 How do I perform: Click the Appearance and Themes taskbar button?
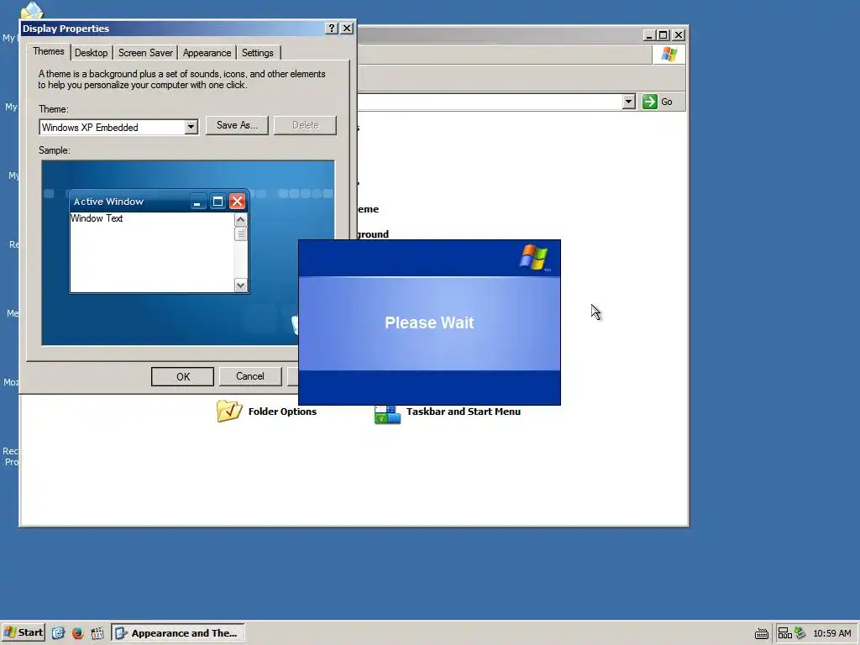point(178,633)
